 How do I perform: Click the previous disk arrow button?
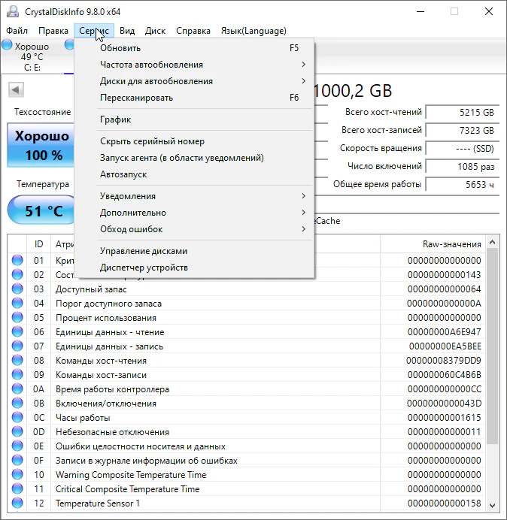pyautogui.click(x=16, y=90)
